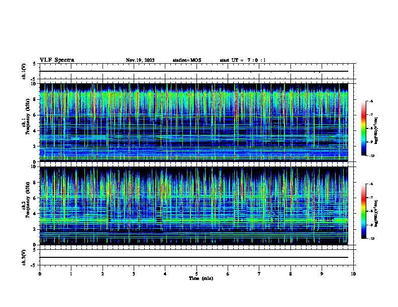Image resolution: width=398 pixels, height=307 pixels.
Task: Select the "station=MOS" header text
Action: (187, 60)
